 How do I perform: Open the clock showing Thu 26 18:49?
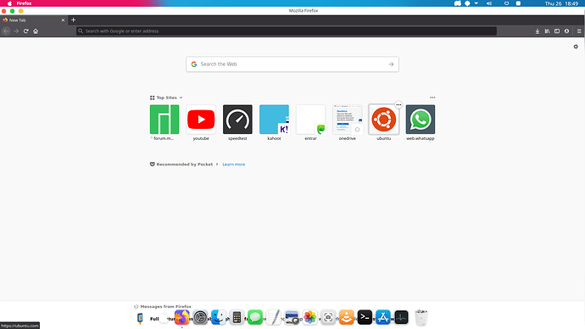(x=561, y=3)
